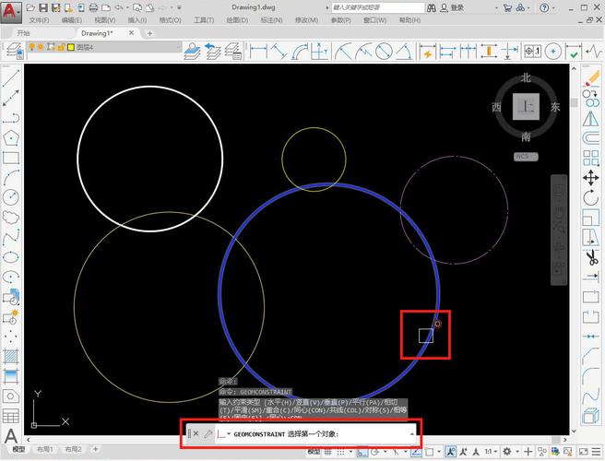
Task: Click the Linear dimension tool
Action: (x=258, y=51)
